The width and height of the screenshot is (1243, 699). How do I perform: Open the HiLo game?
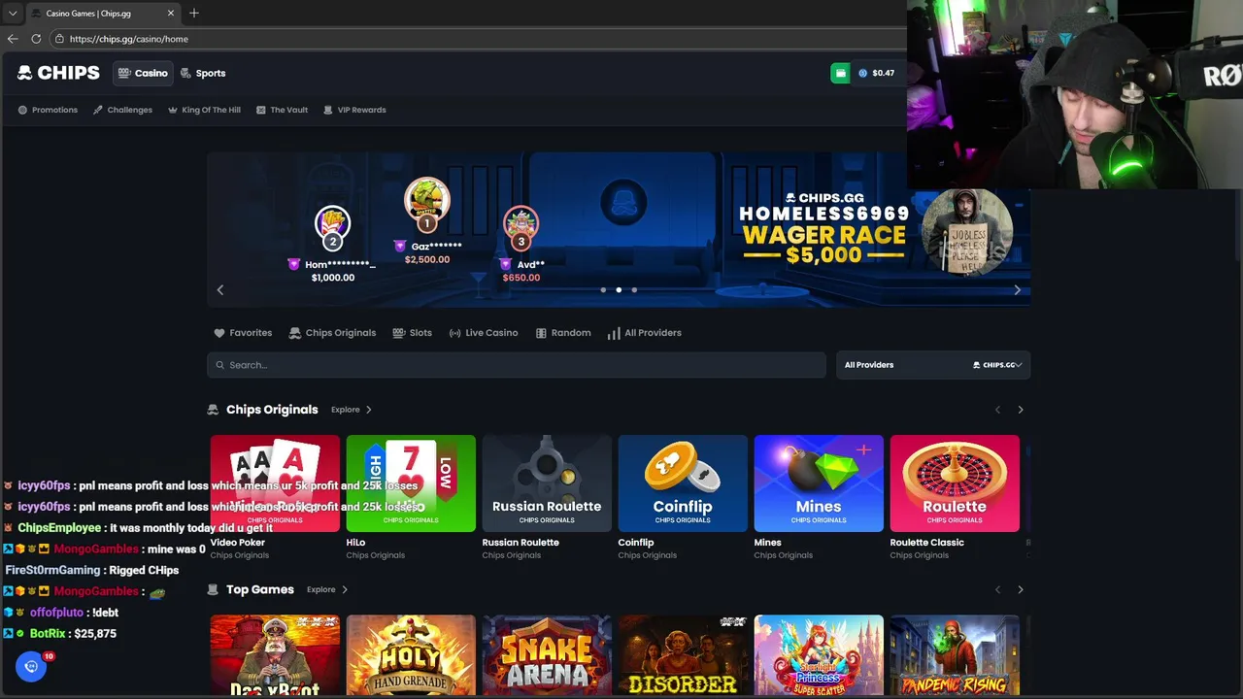click(411, 483)
